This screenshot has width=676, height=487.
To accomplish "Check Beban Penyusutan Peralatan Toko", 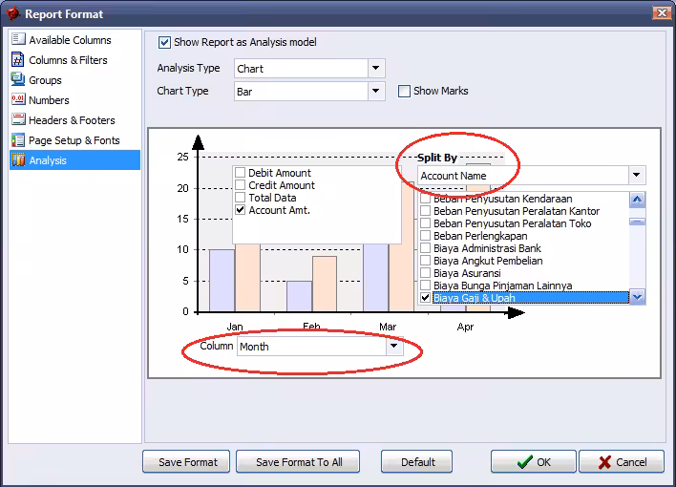I will click(x=426, y=223).
